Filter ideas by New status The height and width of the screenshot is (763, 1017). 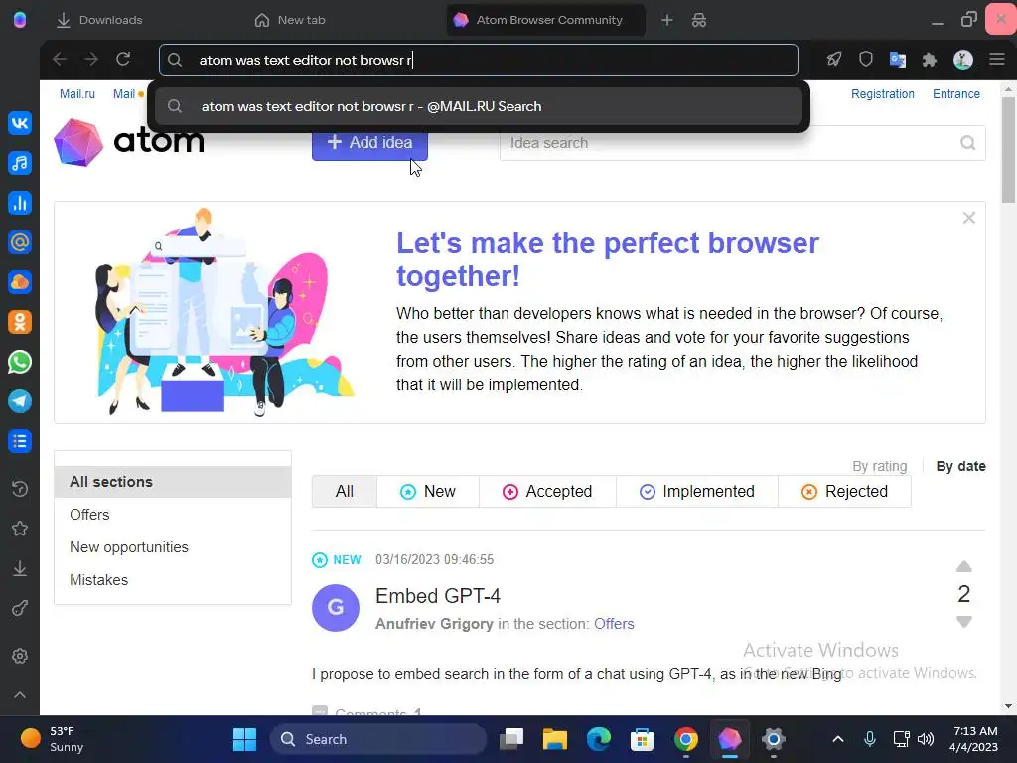click(428, 491)
